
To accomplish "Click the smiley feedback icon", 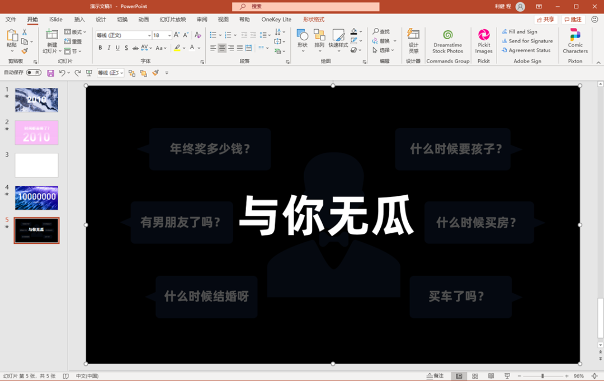I will tap(594, 19).
